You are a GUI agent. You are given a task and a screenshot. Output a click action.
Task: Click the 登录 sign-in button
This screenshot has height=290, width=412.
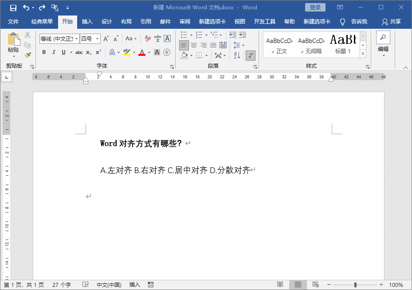point(315,8)
